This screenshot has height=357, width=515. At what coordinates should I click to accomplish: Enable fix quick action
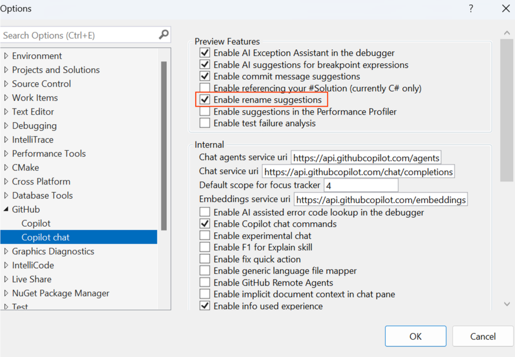[x=205, y=258]
